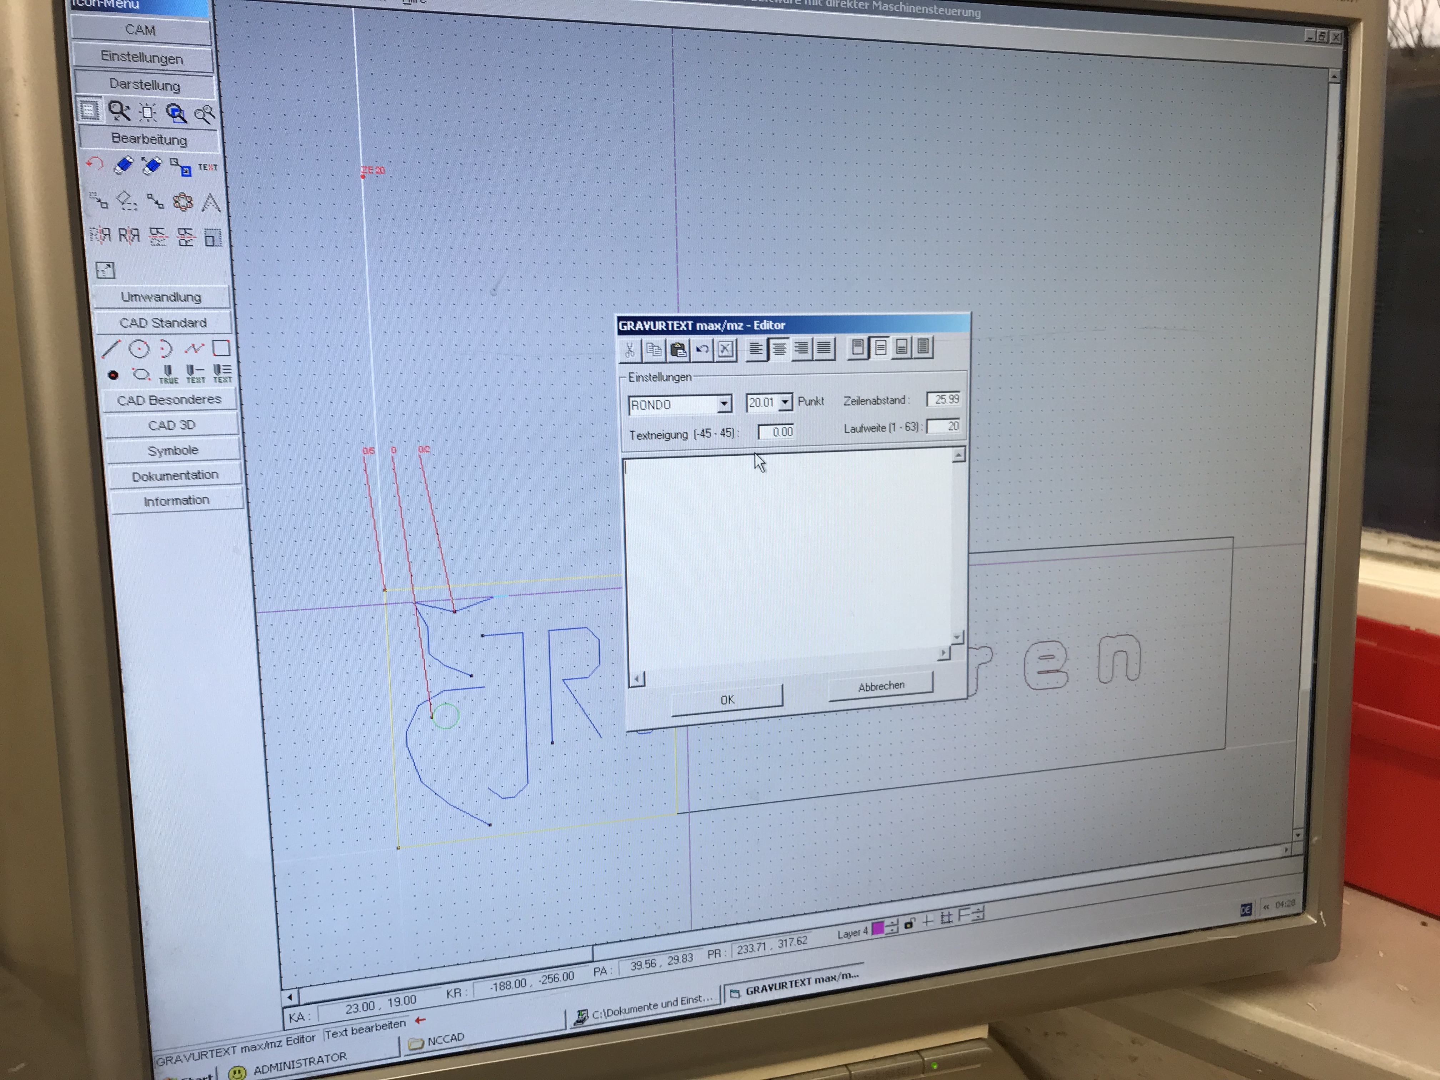Click the copy element nodes icon

155,201
